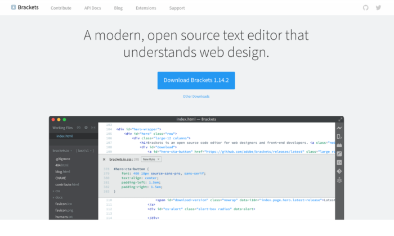Click the Brackets brand name text

pos(28,7)
